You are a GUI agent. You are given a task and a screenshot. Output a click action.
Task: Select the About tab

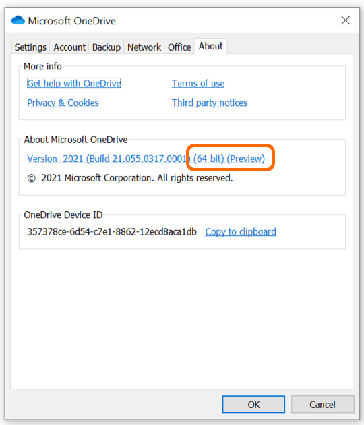(x=211, y=47)
